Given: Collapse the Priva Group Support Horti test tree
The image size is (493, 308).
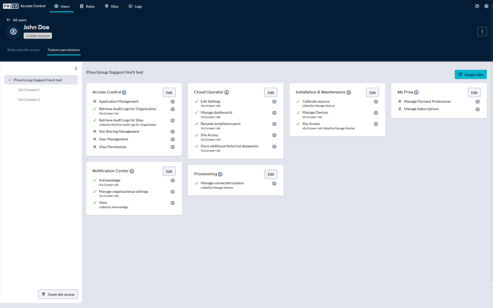Looking at the screenshot, I should coord(10,80).
